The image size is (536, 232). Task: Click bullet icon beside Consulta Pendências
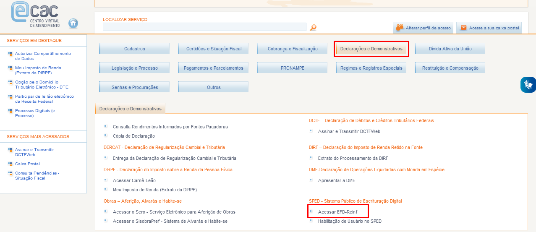[x=10, y=173]
